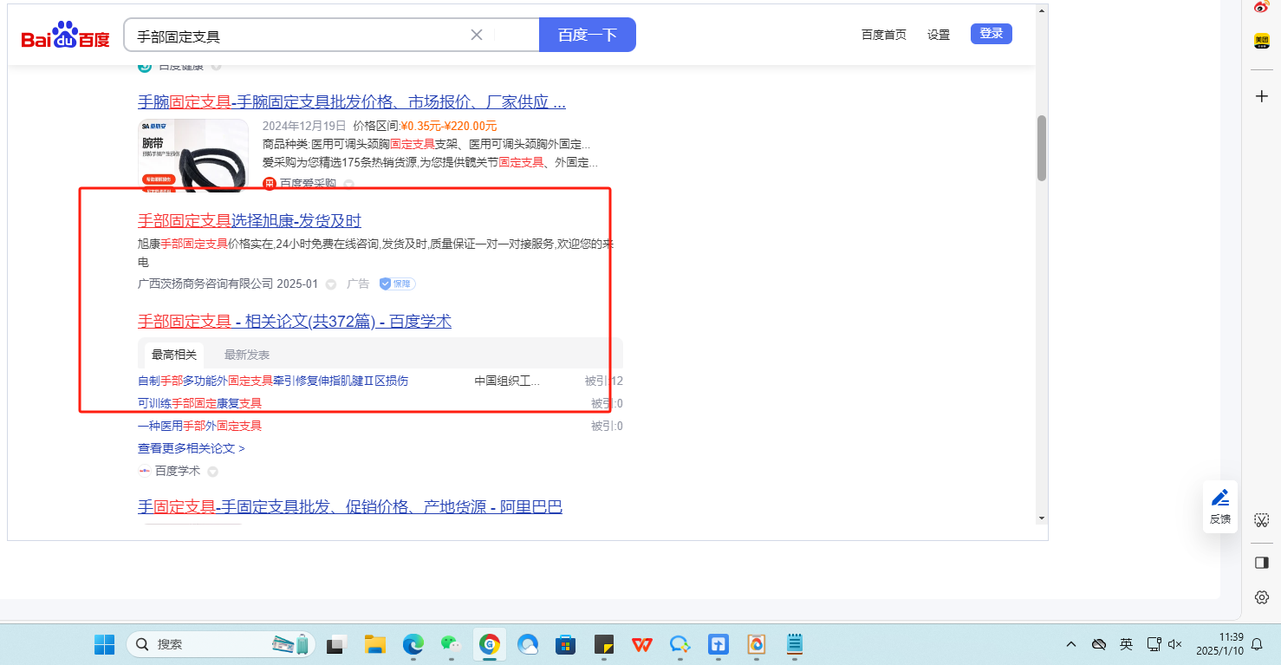The image size is (1281, 665).
Task: Click the page's vertical scrollbar thumb
Action: click(1041, 147)
